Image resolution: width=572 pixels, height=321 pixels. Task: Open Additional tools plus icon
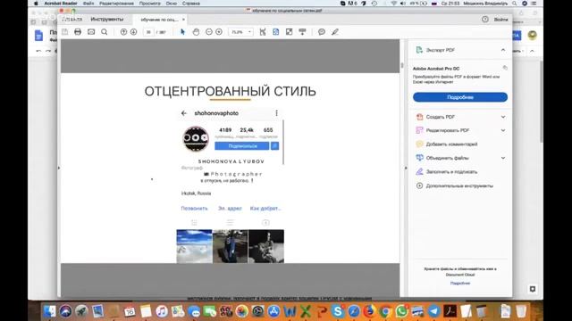coord(419,185)
